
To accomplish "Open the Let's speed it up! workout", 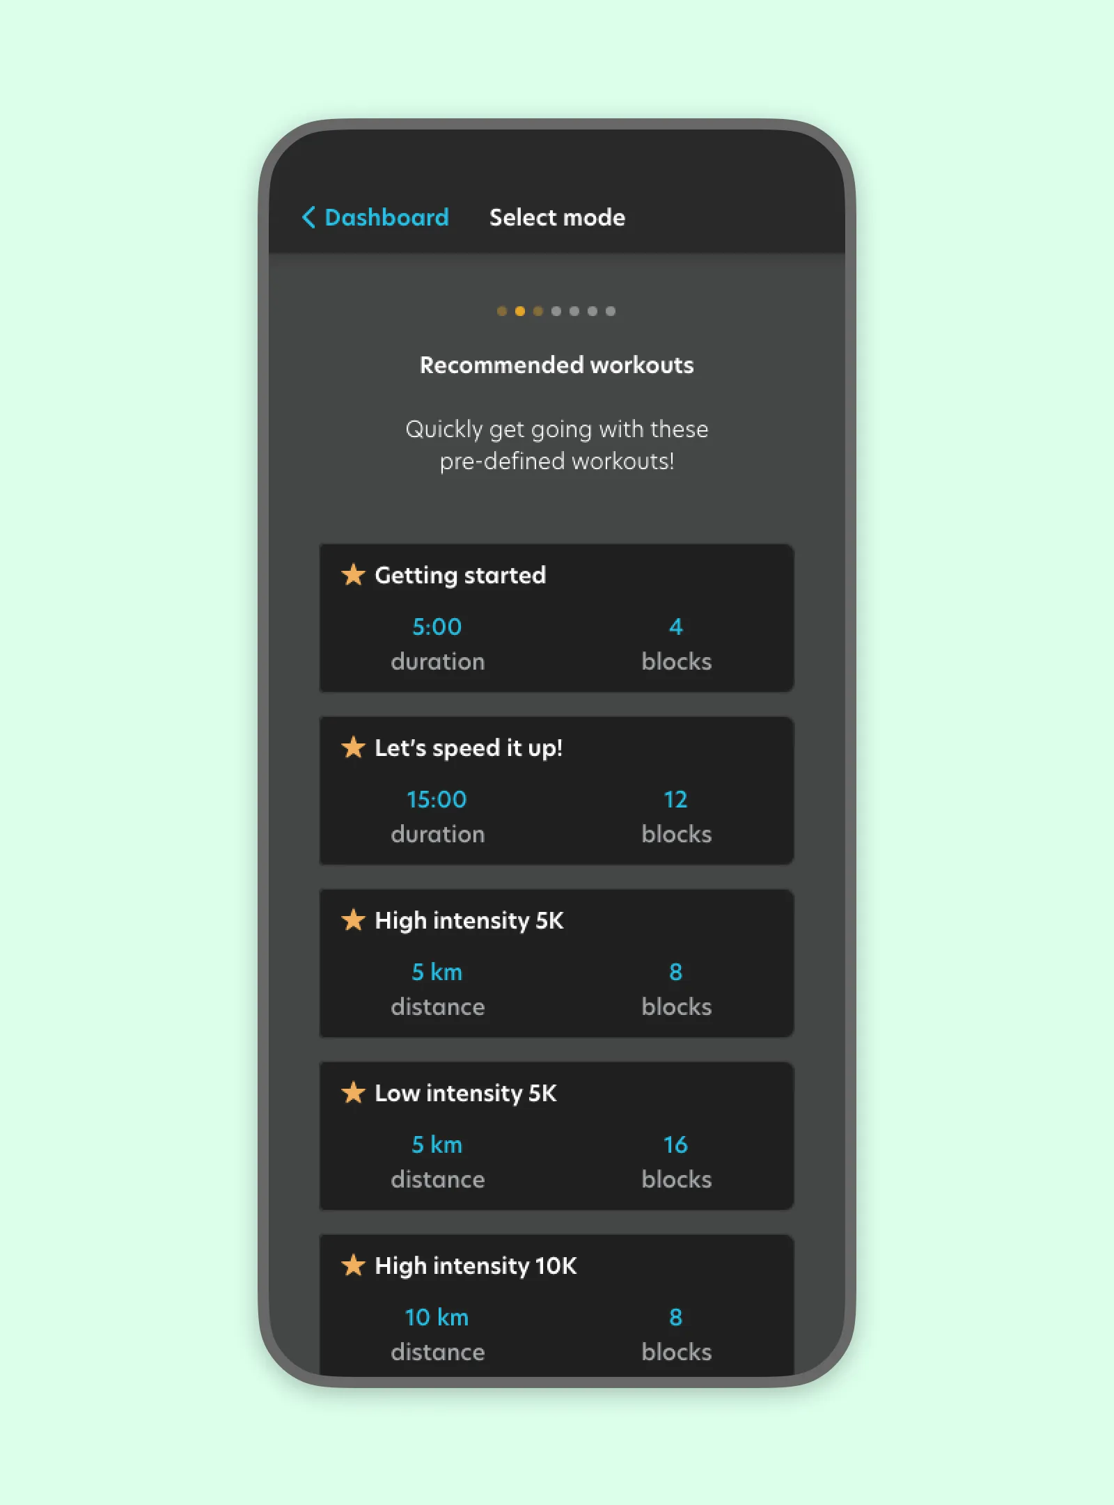I will click(469, 748).
